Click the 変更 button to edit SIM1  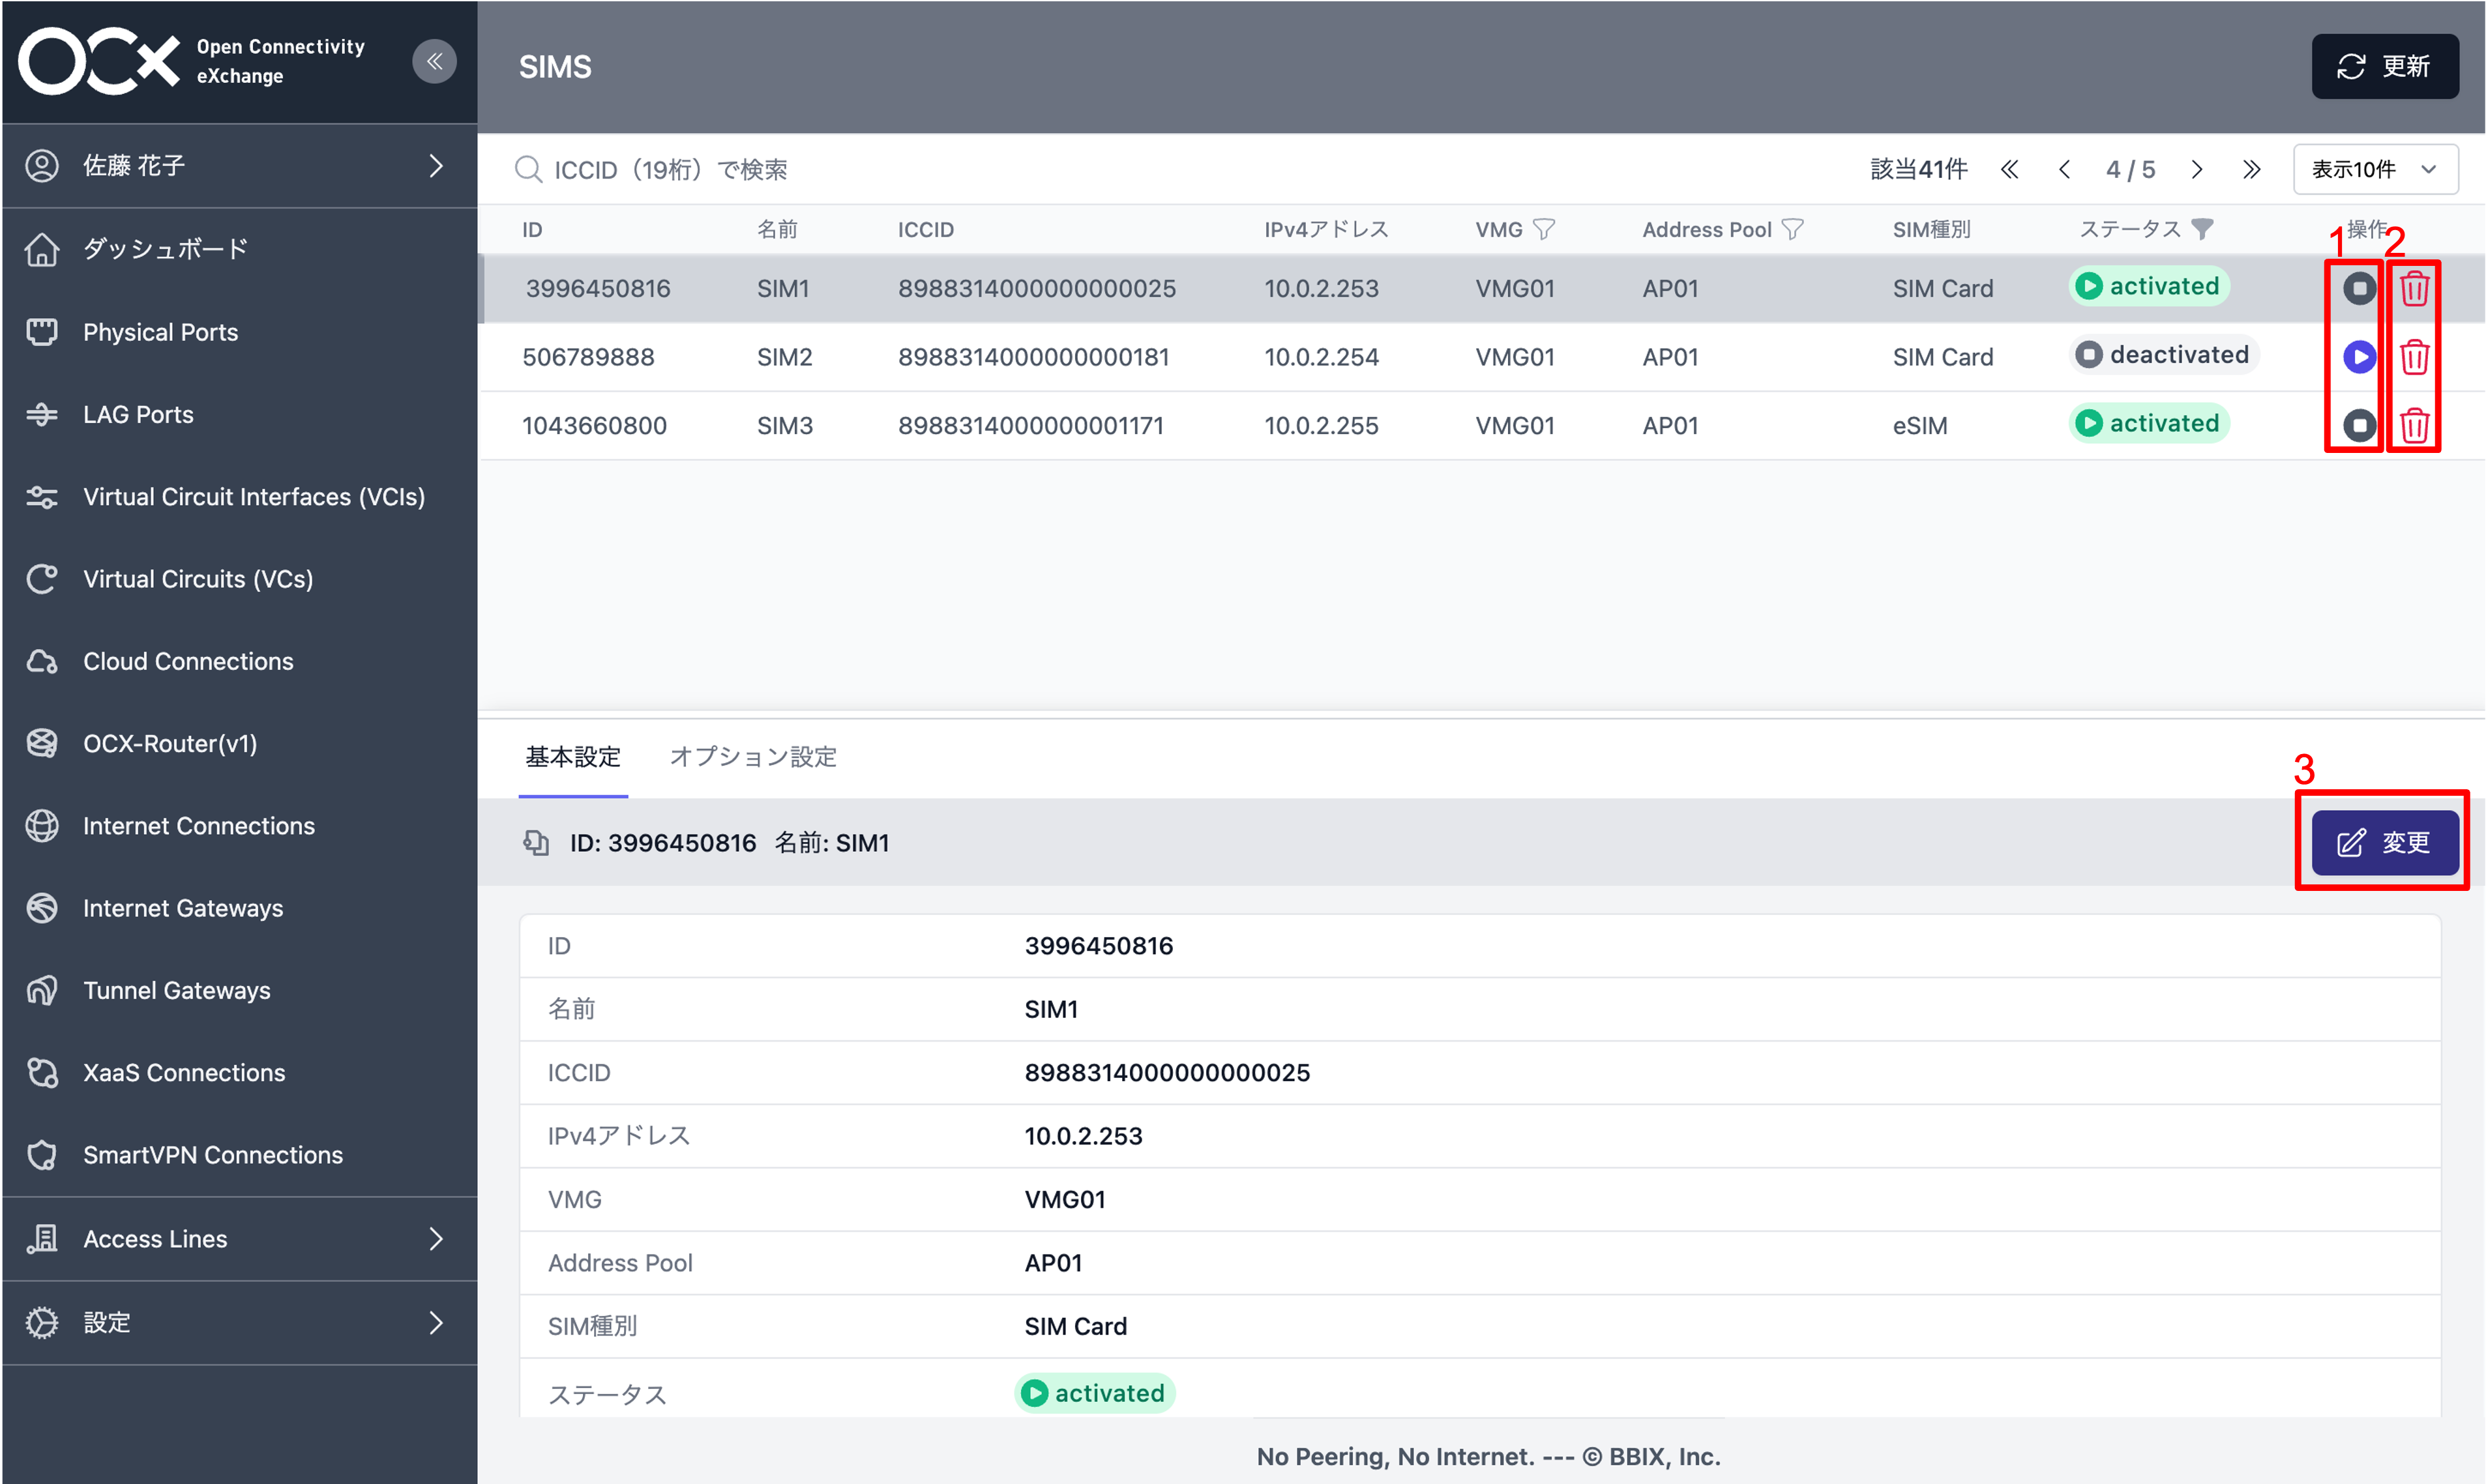point(2384,841)
